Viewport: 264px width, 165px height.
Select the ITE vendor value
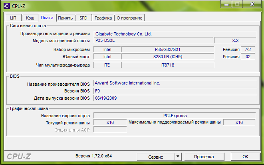pos(107,65)
